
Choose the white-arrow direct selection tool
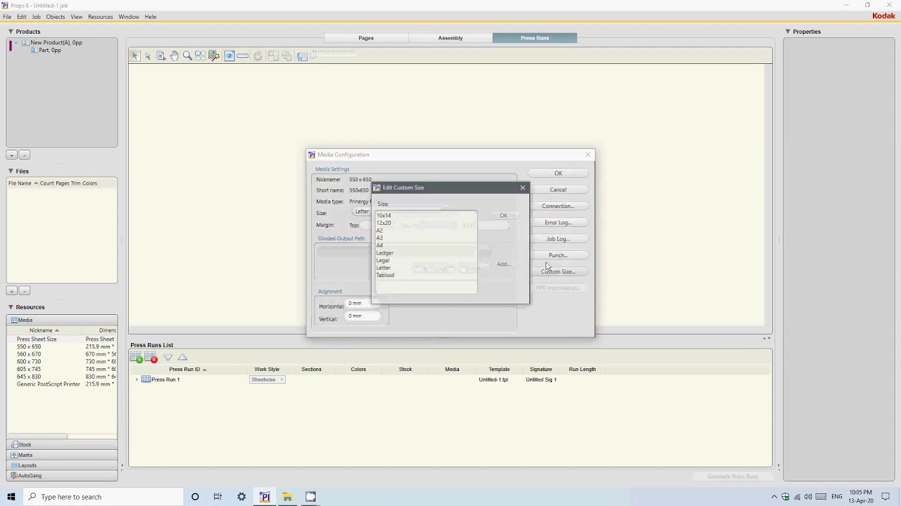tap(148, 56)
